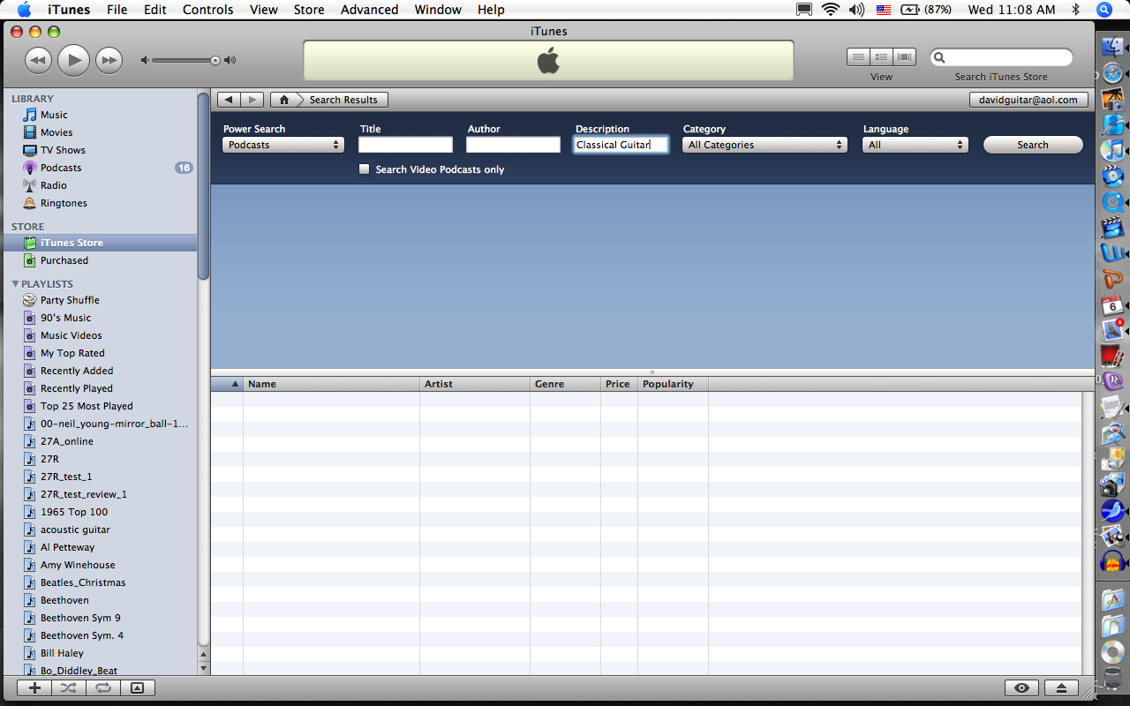Sort results by Popularity column
Image resolution: width=1130 pixels, height=706 pixels.
click(x=673, y=384)
